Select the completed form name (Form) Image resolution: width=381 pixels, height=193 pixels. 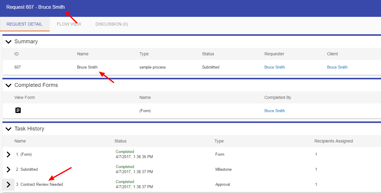(145, 111)
